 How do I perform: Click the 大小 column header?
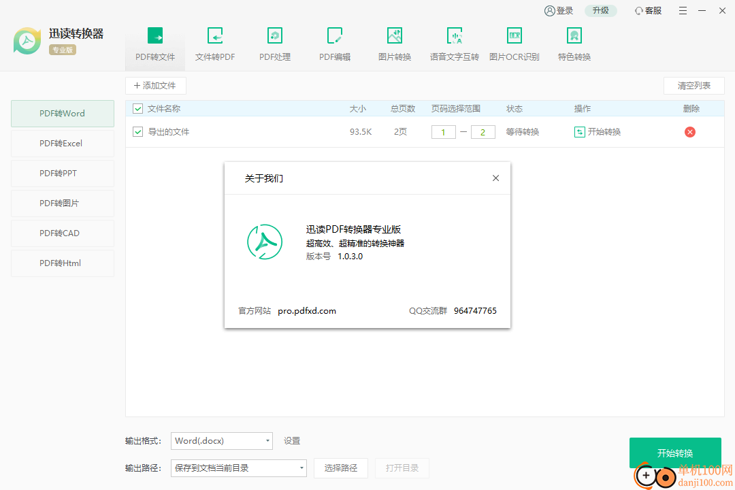point(358,109)
